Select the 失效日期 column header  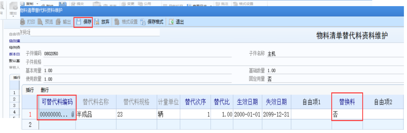(x=276, y=102)
